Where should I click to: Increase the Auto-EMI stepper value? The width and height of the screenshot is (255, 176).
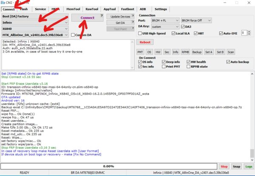pyautogui.click(x=249, y=32)
